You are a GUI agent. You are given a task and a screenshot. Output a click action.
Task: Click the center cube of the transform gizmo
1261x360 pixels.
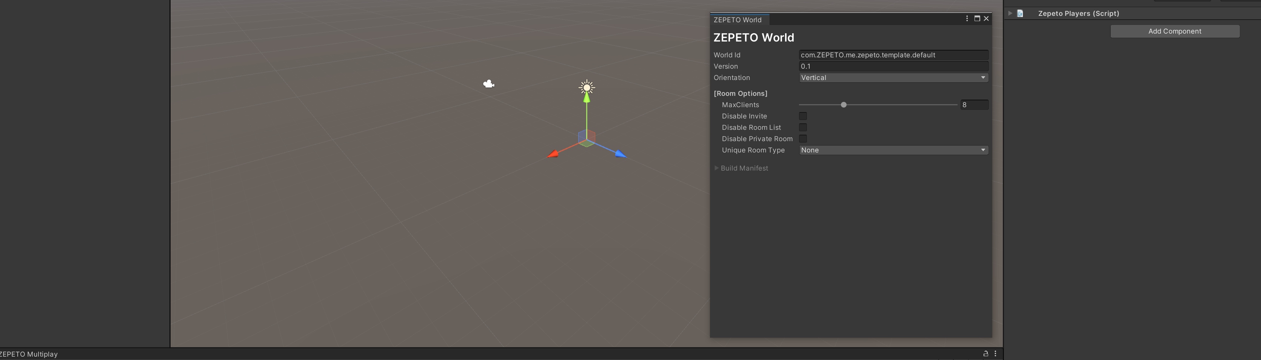point(587,138)
